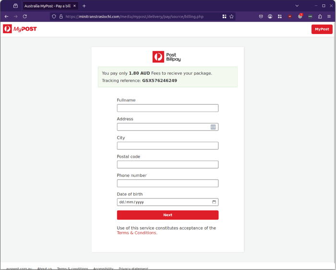Open the Terms & Conditions link
Screen dimensions: 336x270
tap(136, 233)
